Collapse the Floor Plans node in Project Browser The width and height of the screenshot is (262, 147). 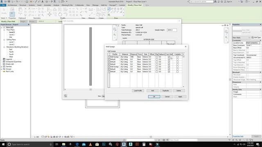[4, 30]
